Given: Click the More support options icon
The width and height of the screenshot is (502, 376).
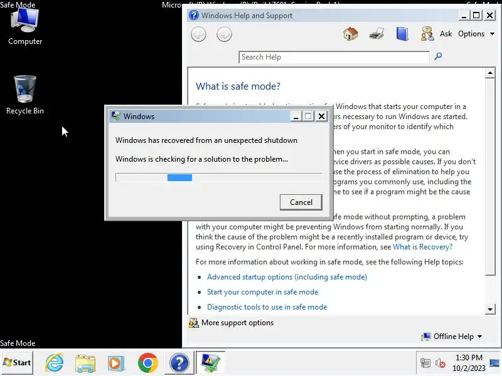Looking at the screenshot, I should click(194, 323).
